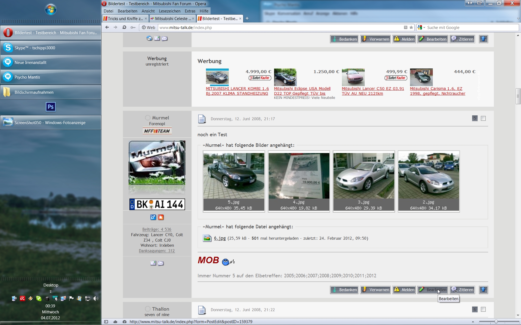Open the Ansicht menu

point(148,11)
